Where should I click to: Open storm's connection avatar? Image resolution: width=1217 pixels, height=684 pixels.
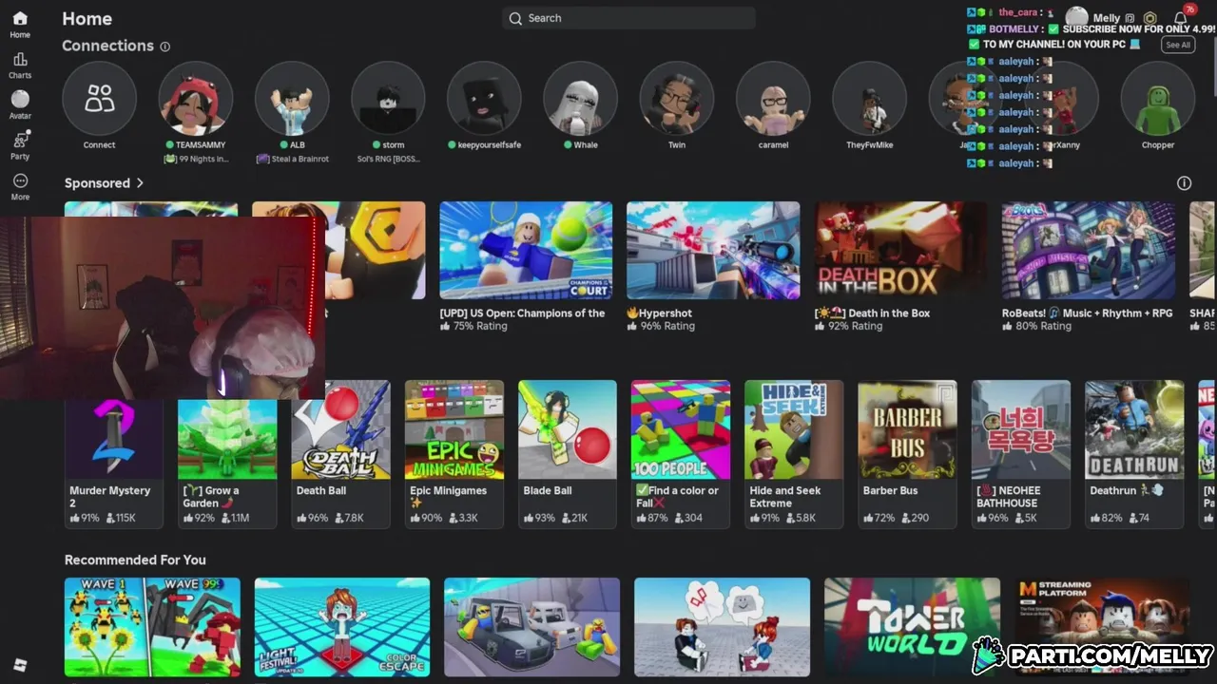coord(388,99)
